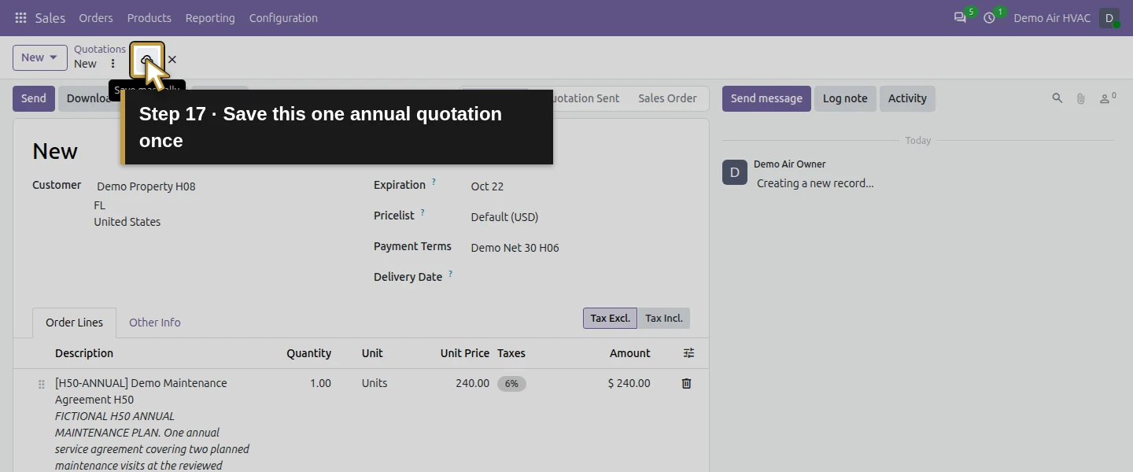This screenshot has height=472, width=1133.
Task: Click the Sales Order status stage
Action: (667, 98)
